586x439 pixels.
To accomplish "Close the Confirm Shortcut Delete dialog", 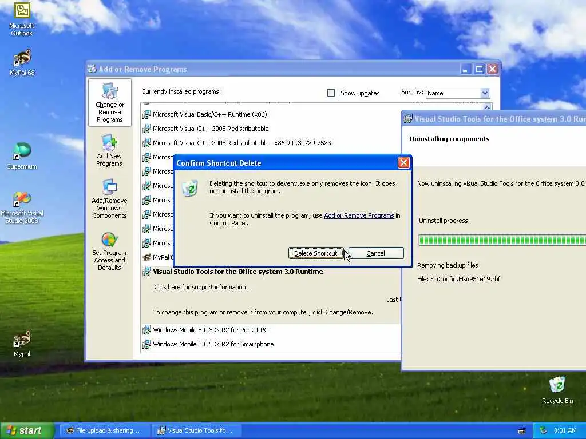I will (403, 163).
